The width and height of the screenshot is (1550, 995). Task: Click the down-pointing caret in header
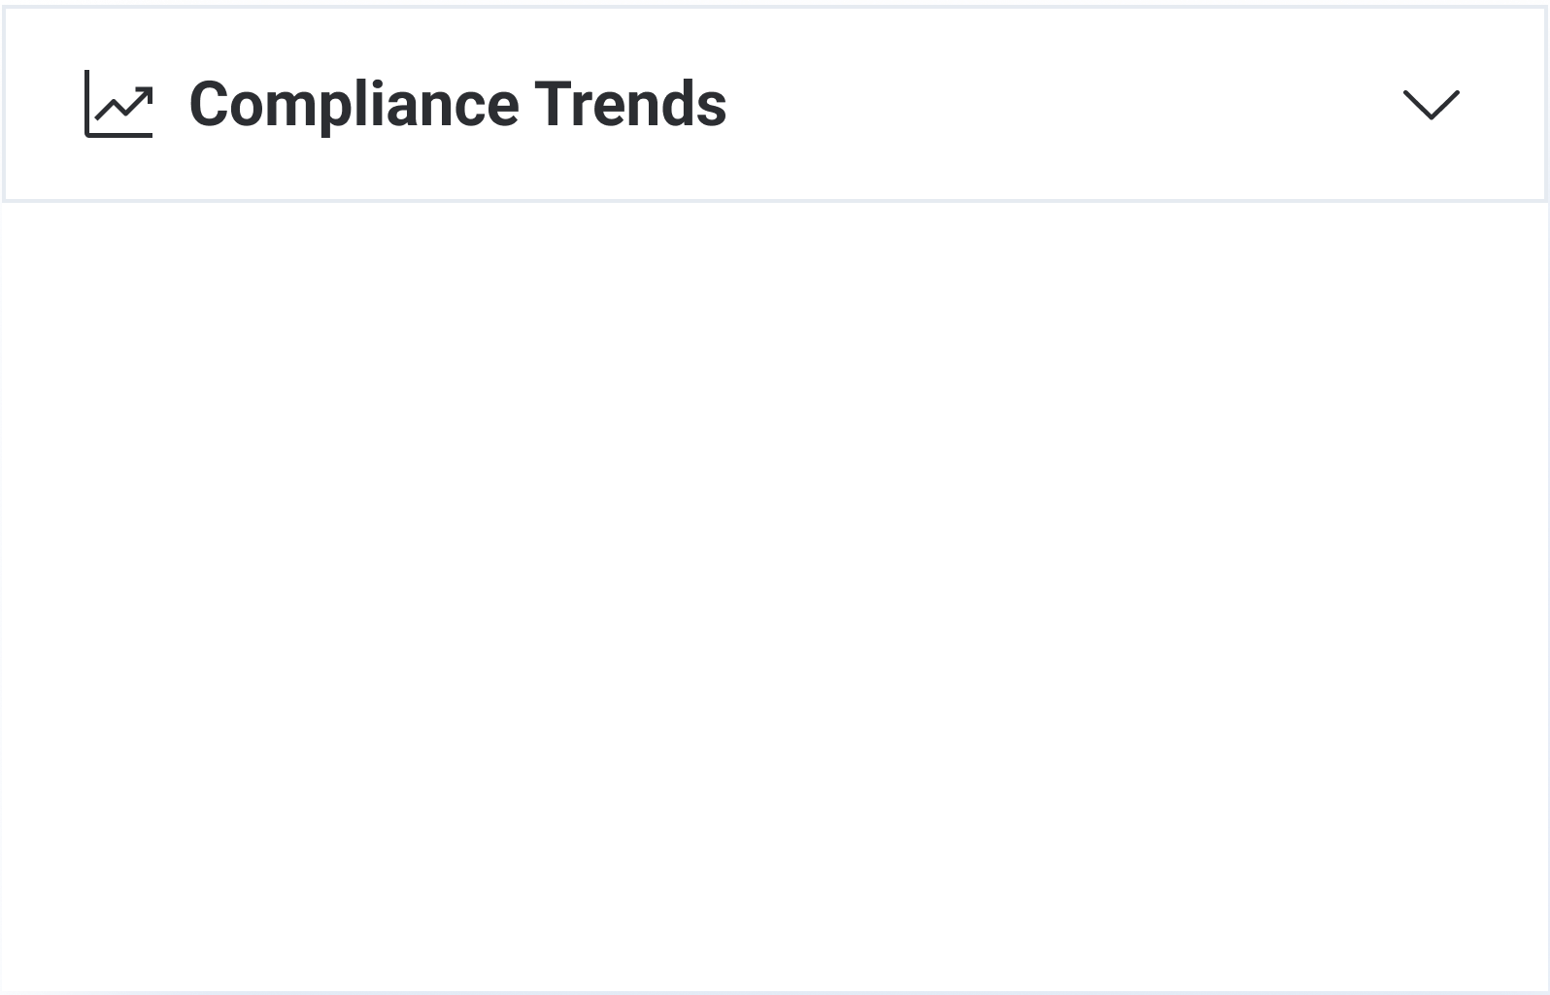point(1432,105)
